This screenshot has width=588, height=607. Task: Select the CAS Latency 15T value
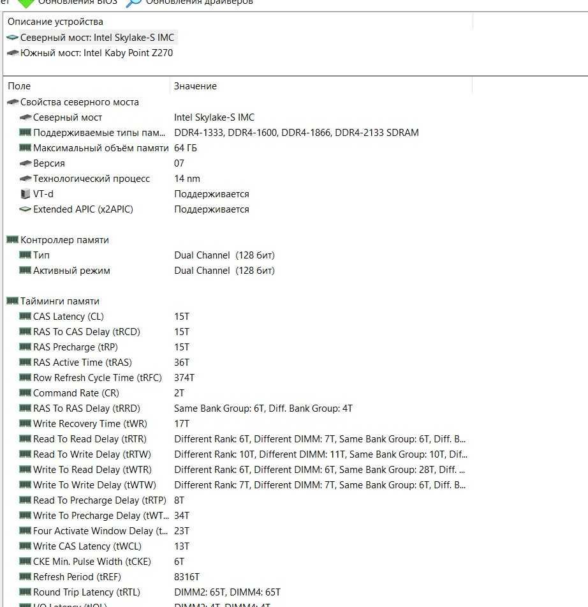182,317
